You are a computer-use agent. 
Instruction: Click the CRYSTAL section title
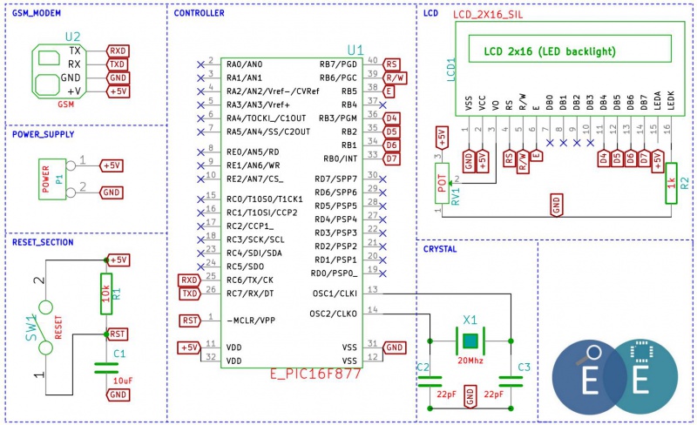[x=440, y=249]
